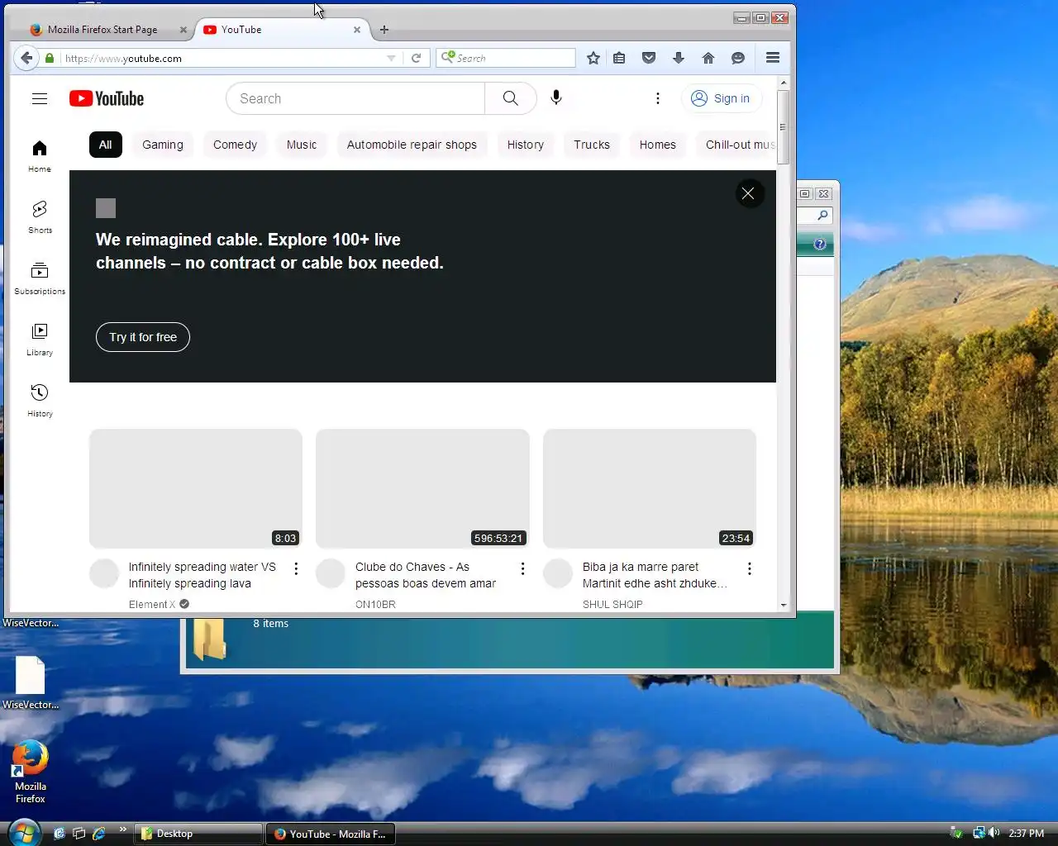Filter by Automobile repair shops chip
Screen dimensions: 1058x846
pos(412,145)
